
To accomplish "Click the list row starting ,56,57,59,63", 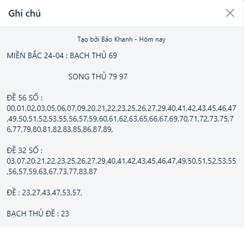I will [52, 171].
